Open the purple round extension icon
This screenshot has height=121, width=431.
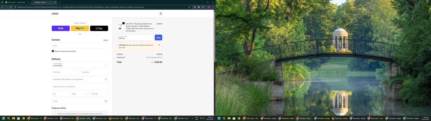click(199, 7)
